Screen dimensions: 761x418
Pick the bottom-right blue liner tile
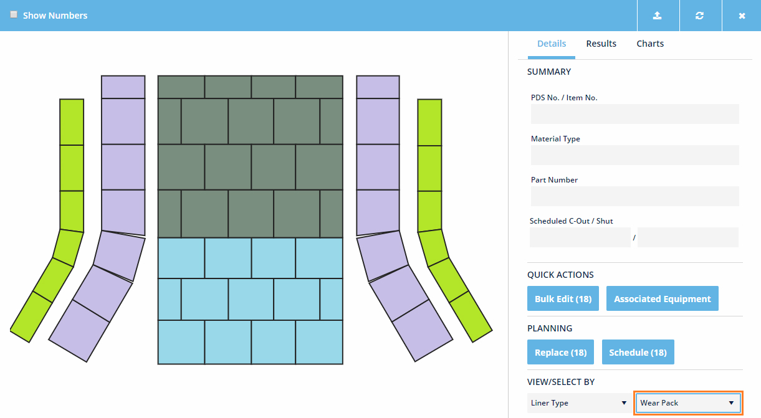(319, 342)
